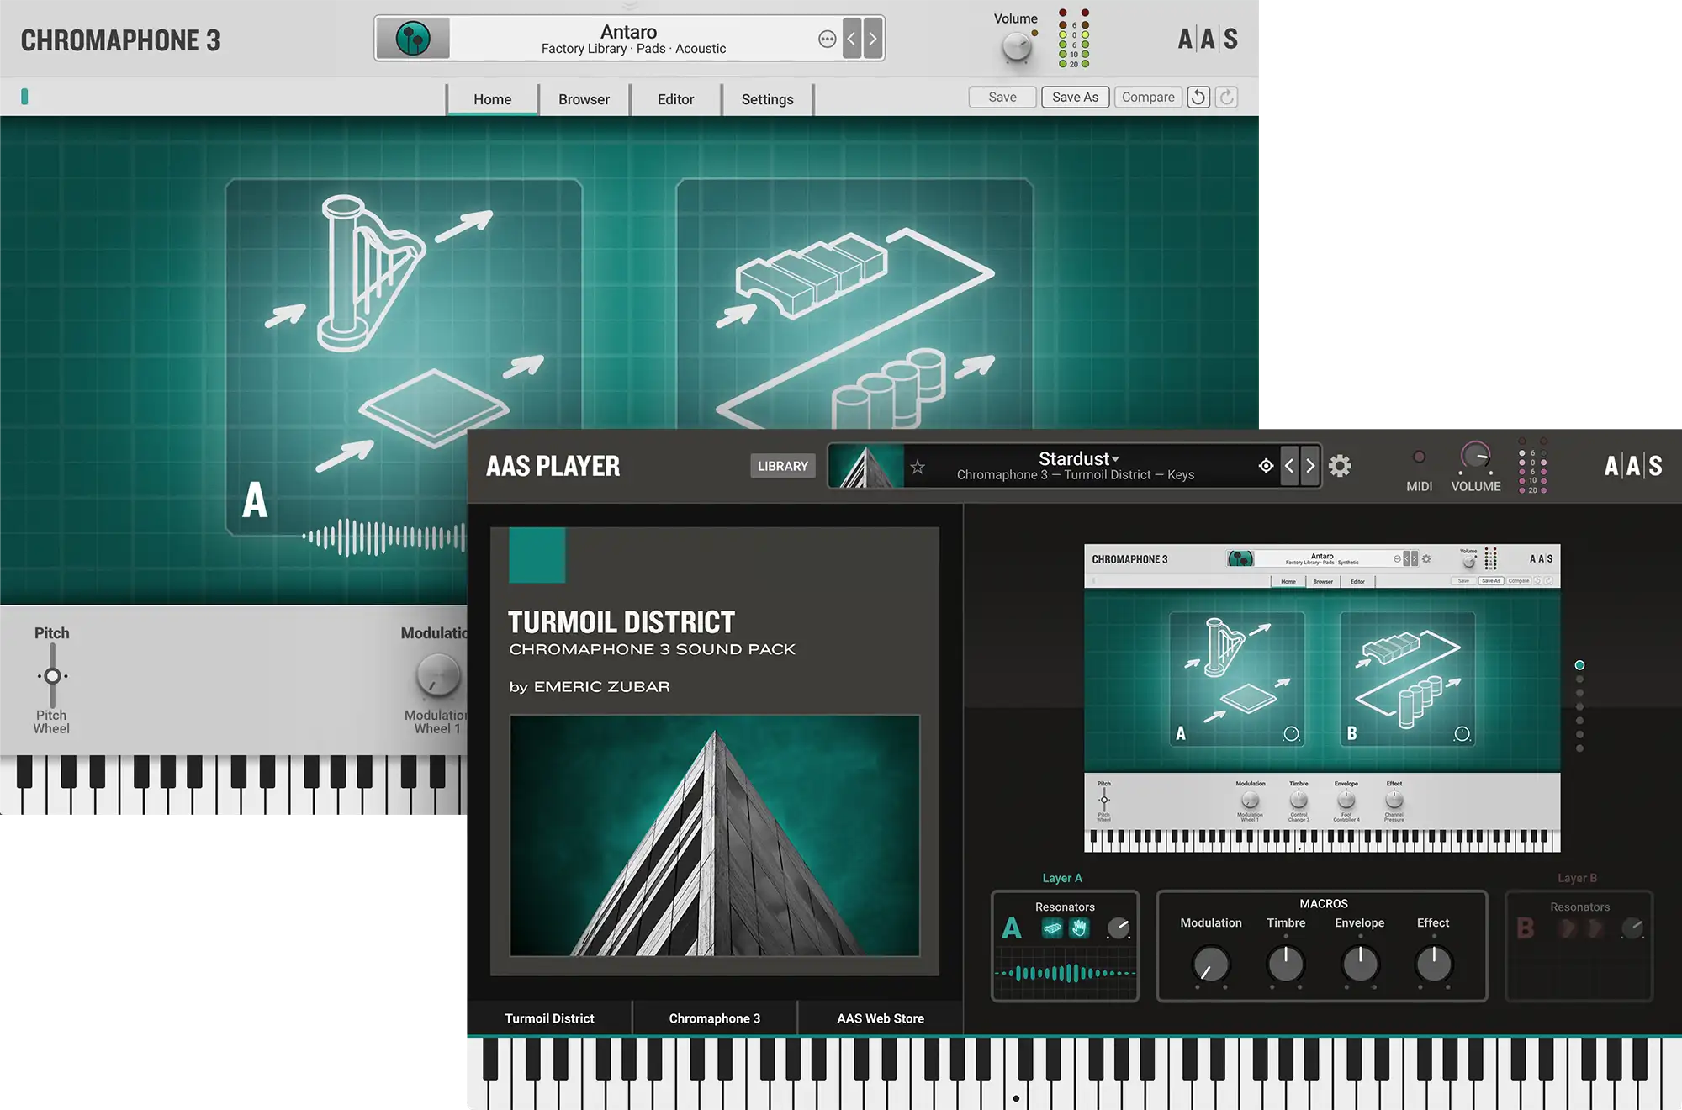Click the Save As button
Image resolution: width=1682 pixels, height=1110 pixels.
[1075, 97]
